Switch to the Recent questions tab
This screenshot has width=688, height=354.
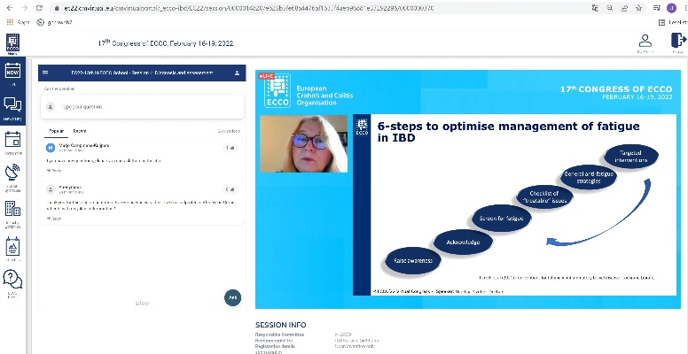coord(80,130)
